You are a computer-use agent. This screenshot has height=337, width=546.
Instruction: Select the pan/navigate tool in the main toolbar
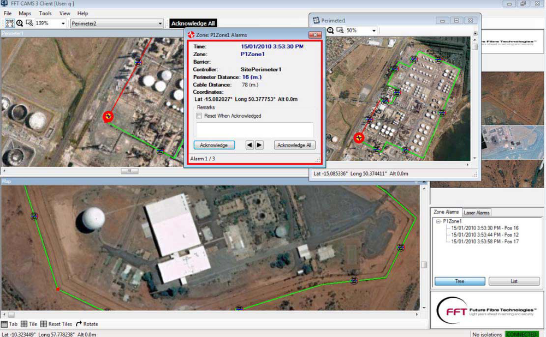pyautogui.click(x=9, y=23)
